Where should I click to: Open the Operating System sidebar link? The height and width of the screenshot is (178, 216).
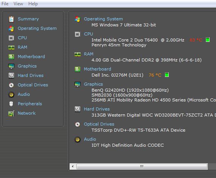37,28
